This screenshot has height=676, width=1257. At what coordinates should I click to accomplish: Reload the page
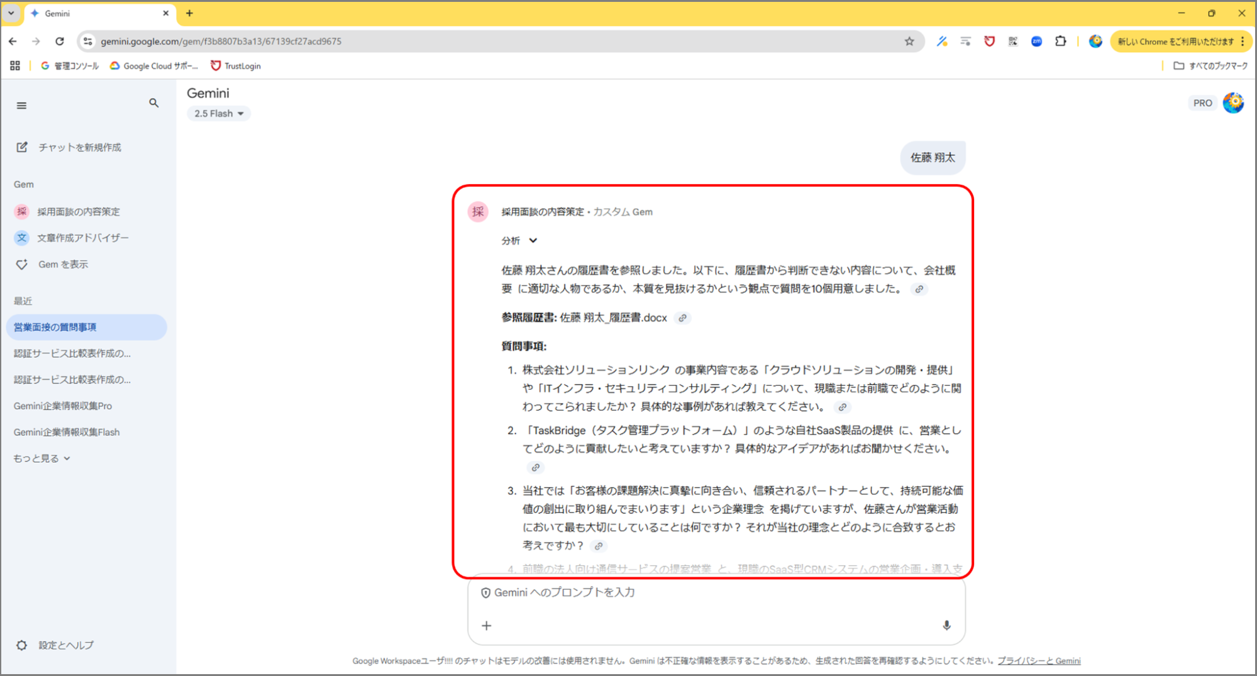pos(60,42)
